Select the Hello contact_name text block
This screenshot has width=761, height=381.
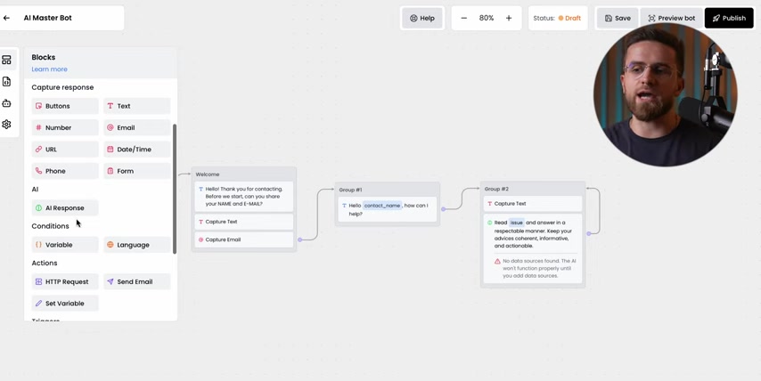pos(388,209)
